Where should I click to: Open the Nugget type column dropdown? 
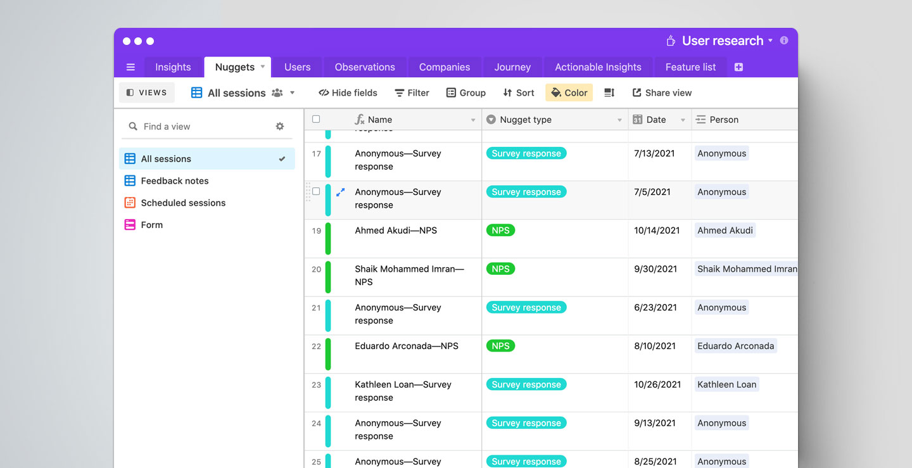click(x=619, y=120)
